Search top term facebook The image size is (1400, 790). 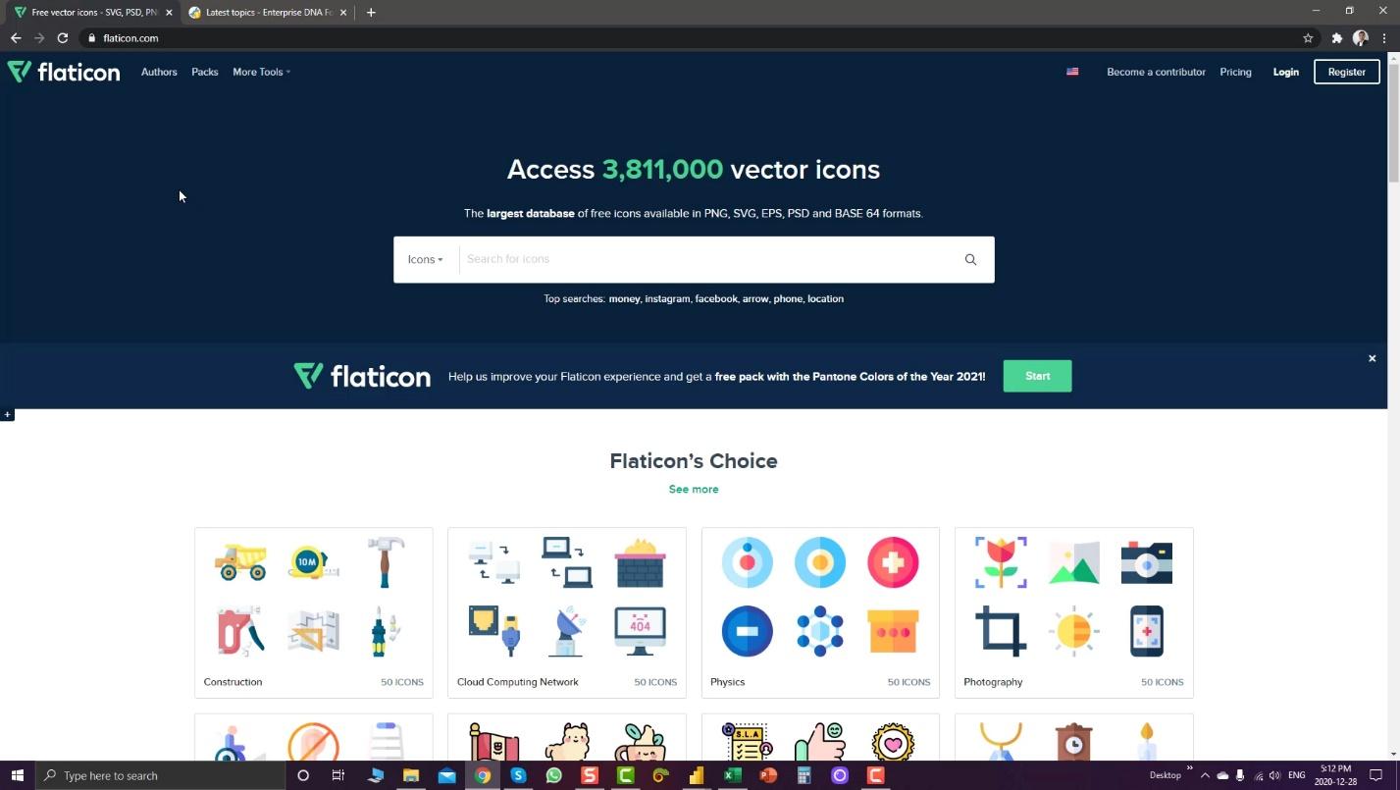point(716,298)
